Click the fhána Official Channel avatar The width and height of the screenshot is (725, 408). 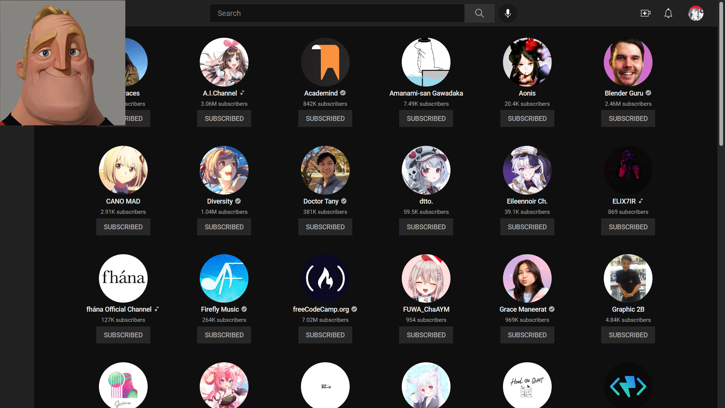pos(123,278)
